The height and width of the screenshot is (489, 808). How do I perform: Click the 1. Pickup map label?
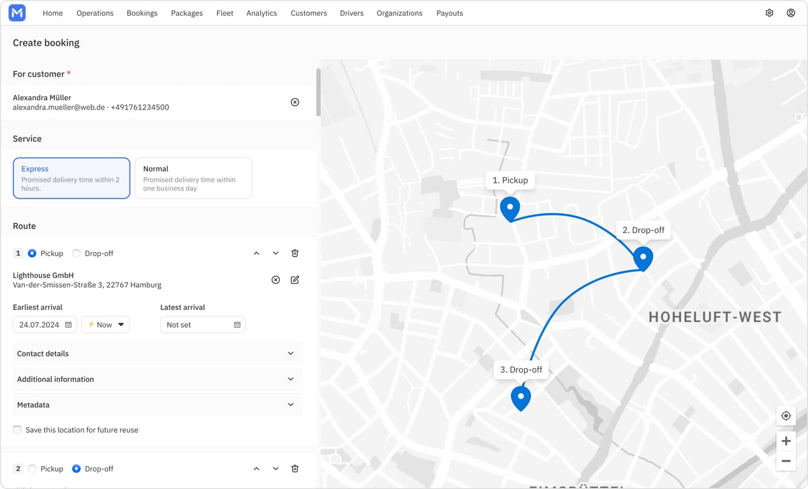510,180
